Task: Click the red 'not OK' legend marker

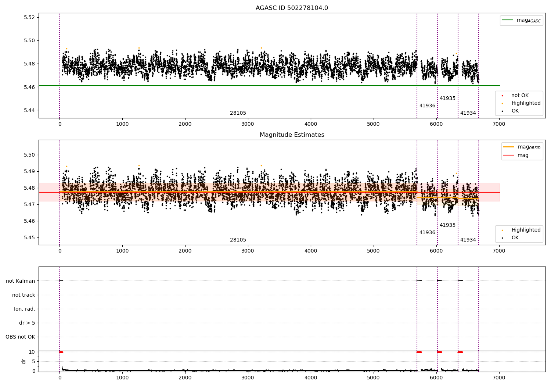Action: [502, 96]
